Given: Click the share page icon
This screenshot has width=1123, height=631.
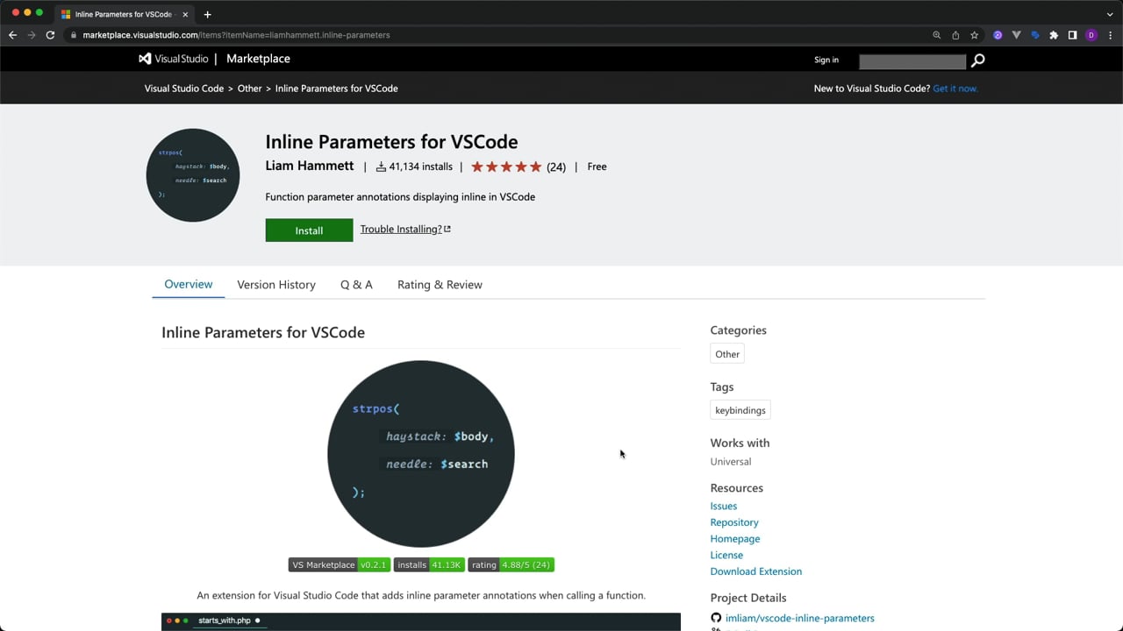Looking at the screenshot, I should 955,35.
